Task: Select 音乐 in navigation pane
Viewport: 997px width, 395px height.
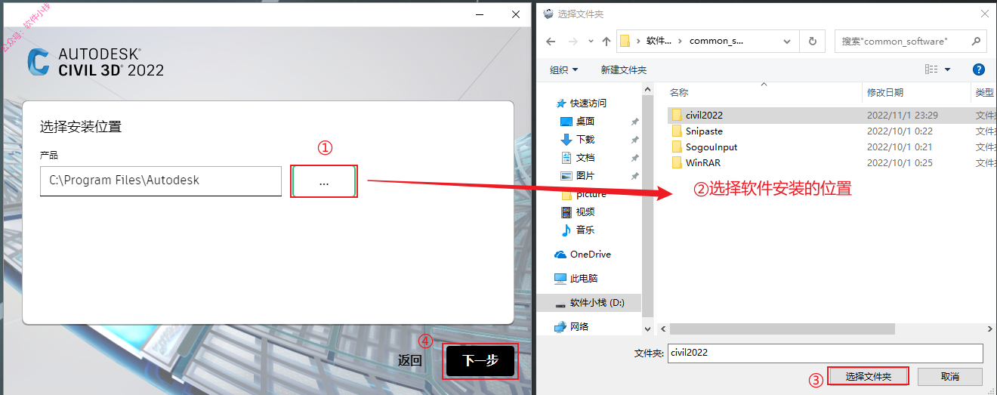Action: click(x=585, y=230)
